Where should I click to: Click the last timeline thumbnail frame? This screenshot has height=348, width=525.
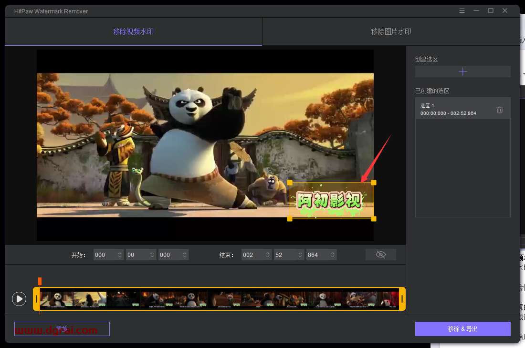(388, 299)
